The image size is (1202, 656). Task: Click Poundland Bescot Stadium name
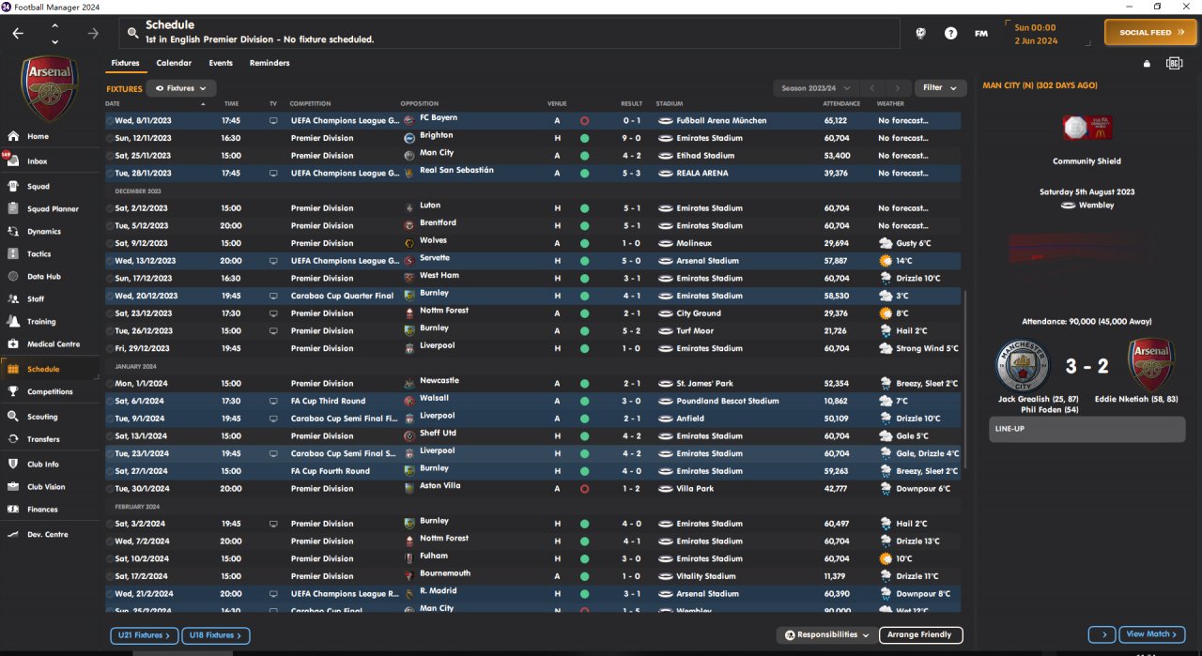[728, 401]
